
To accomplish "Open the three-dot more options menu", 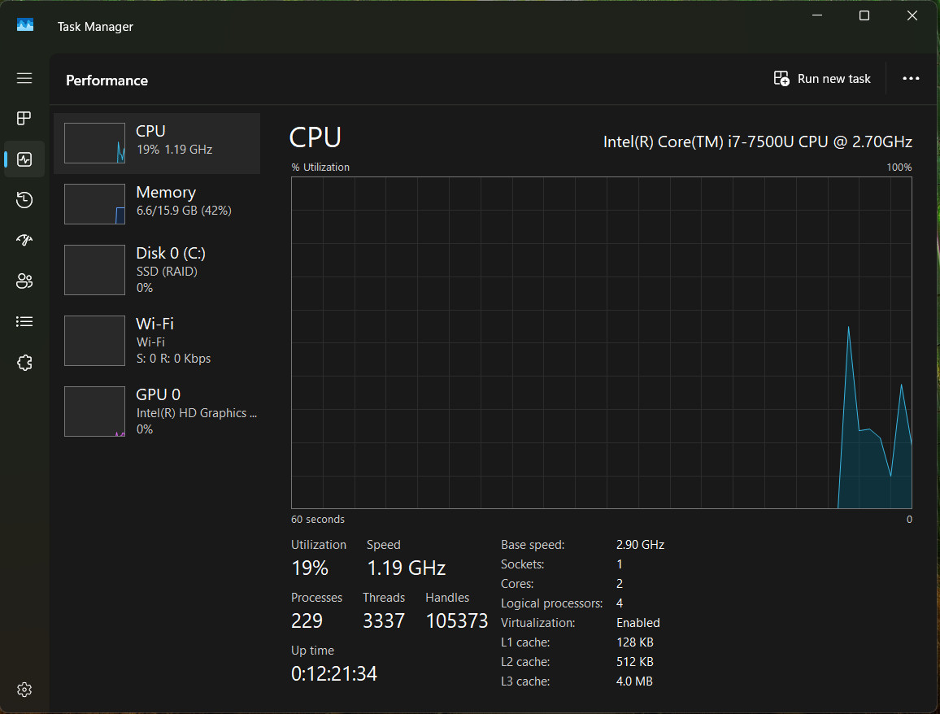I will tap(911, 79).
